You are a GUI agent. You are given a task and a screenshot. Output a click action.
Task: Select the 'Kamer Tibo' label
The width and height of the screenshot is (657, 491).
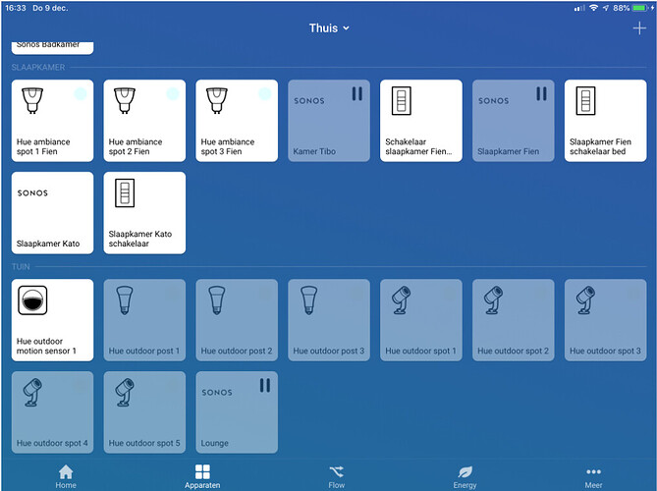coord(314,151)
